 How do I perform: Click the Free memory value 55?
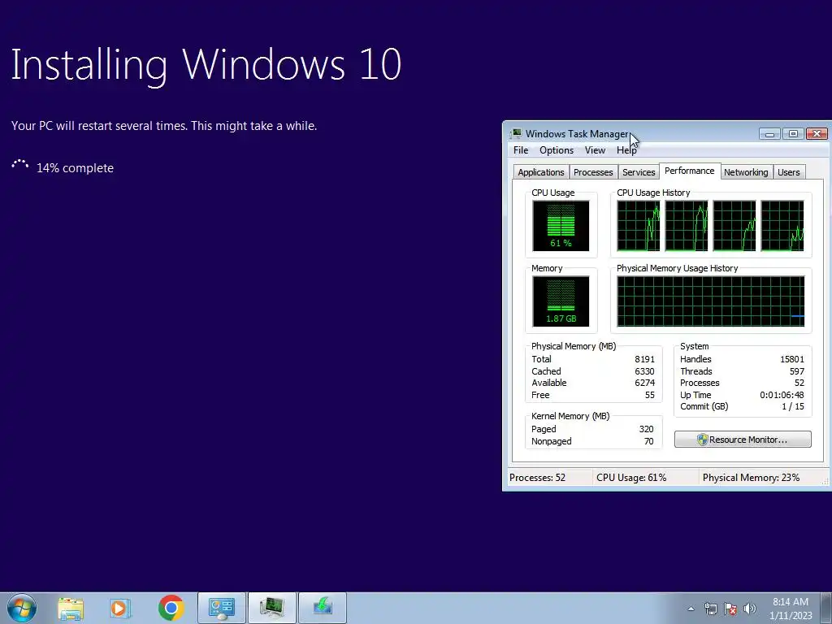[x=649, y=395]
